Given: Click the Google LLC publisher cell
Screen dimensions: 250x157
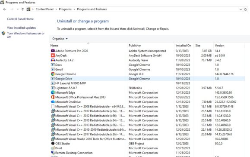Looking at the screenshot, I should tap(136, 74).
